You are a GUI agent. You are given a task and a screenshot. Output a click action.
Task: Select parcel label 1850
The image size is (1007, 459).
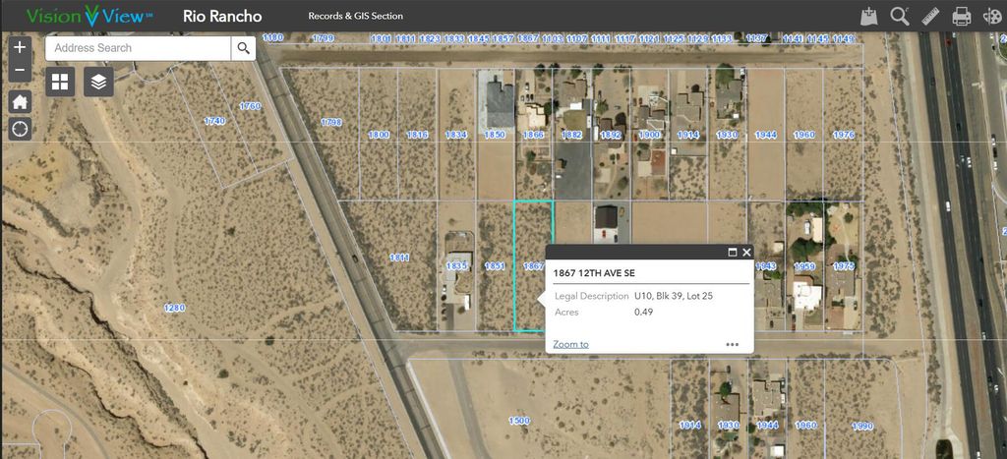(x=495, y=135)
